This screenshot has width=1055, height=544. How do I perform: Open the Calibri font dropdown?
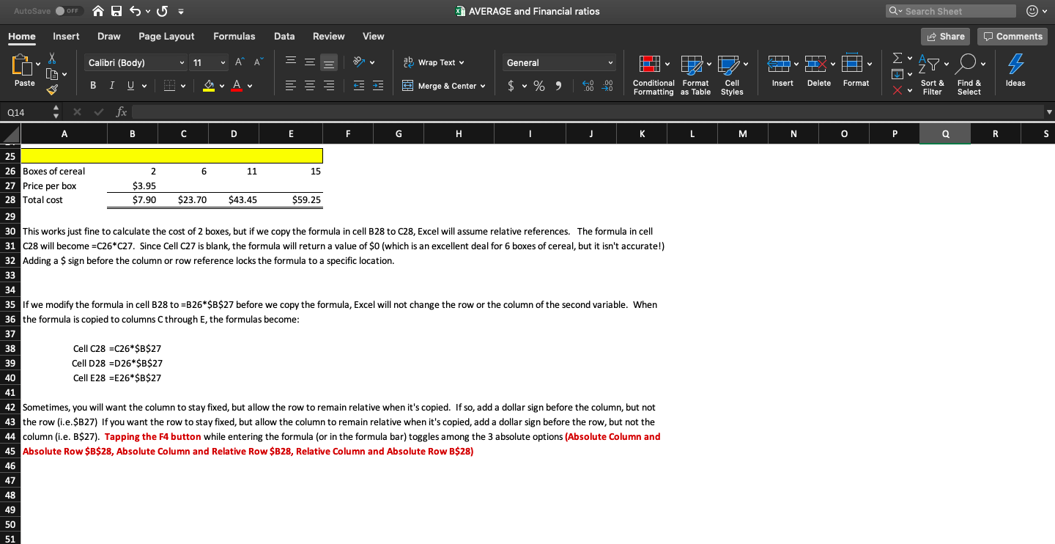pos(136,62)
